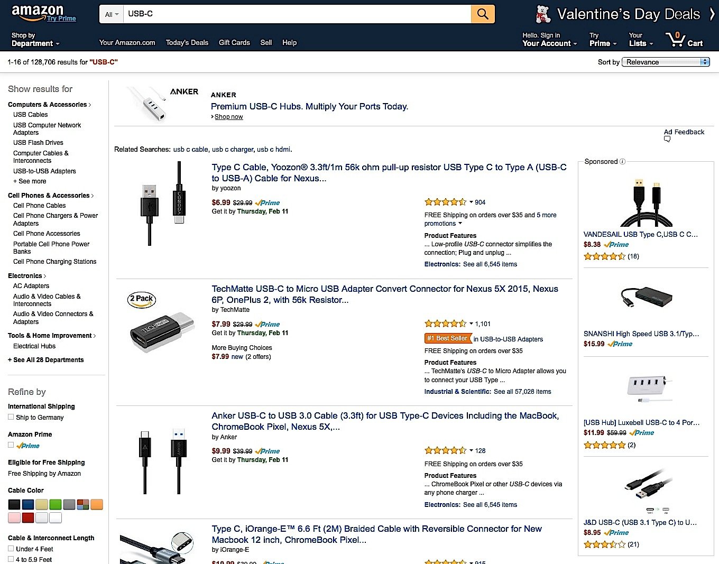Expand the Shop by Department menu
Image resolution: width=719 pixels, height=564 pixels.
click(x=35, y=40)
